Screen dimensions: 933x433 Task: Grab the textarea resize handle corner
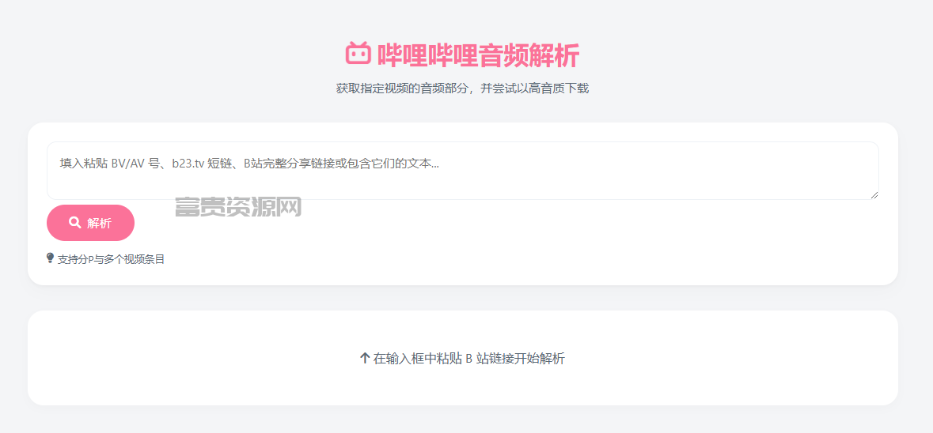[x=874, y=195]
